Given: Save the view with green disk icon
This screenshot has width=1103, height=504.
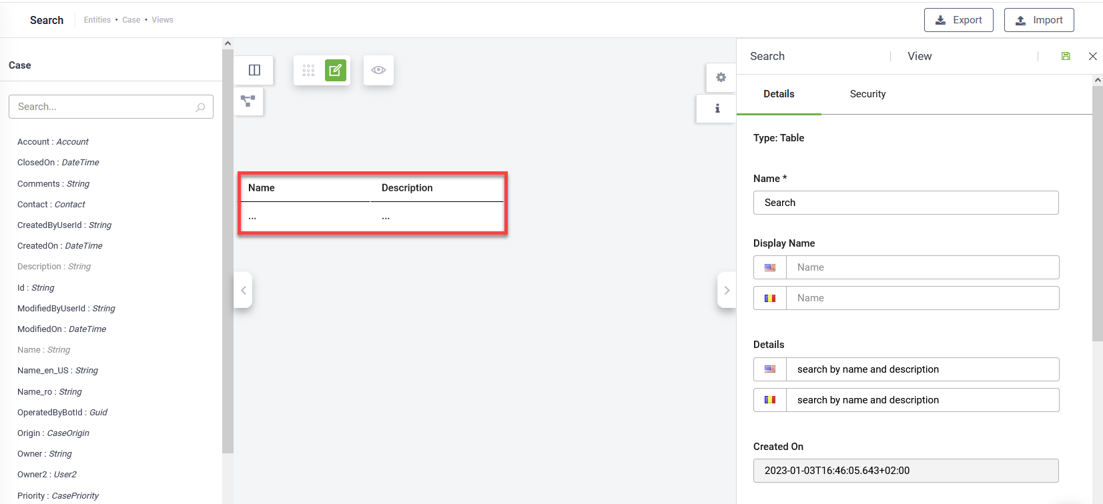Looking at the screenshot, I should tap(1066, 56).
